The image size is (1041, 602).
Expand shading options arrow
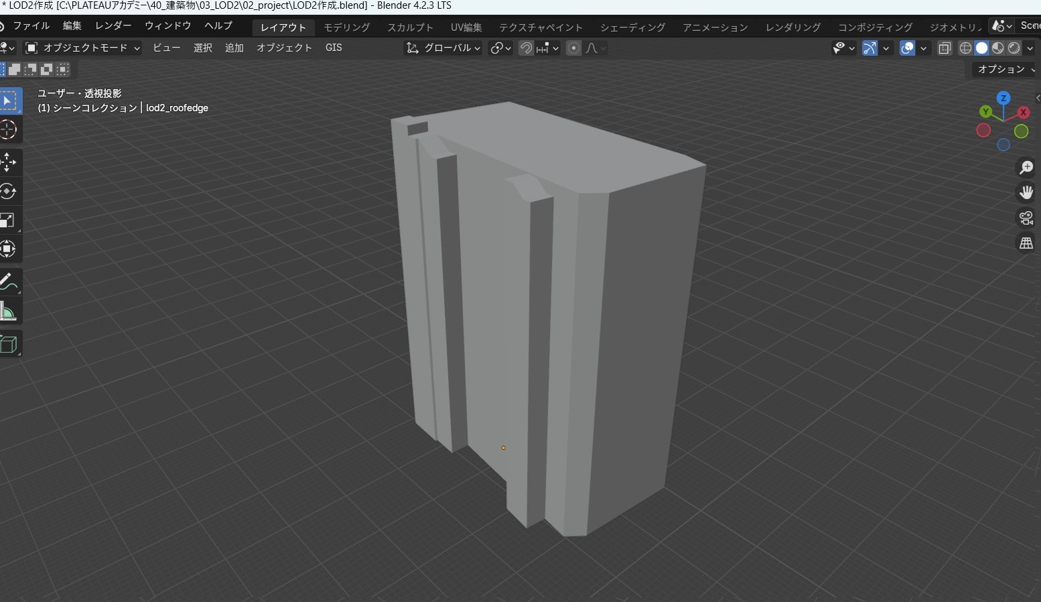pyautogui.click(x=1030, y=48)
